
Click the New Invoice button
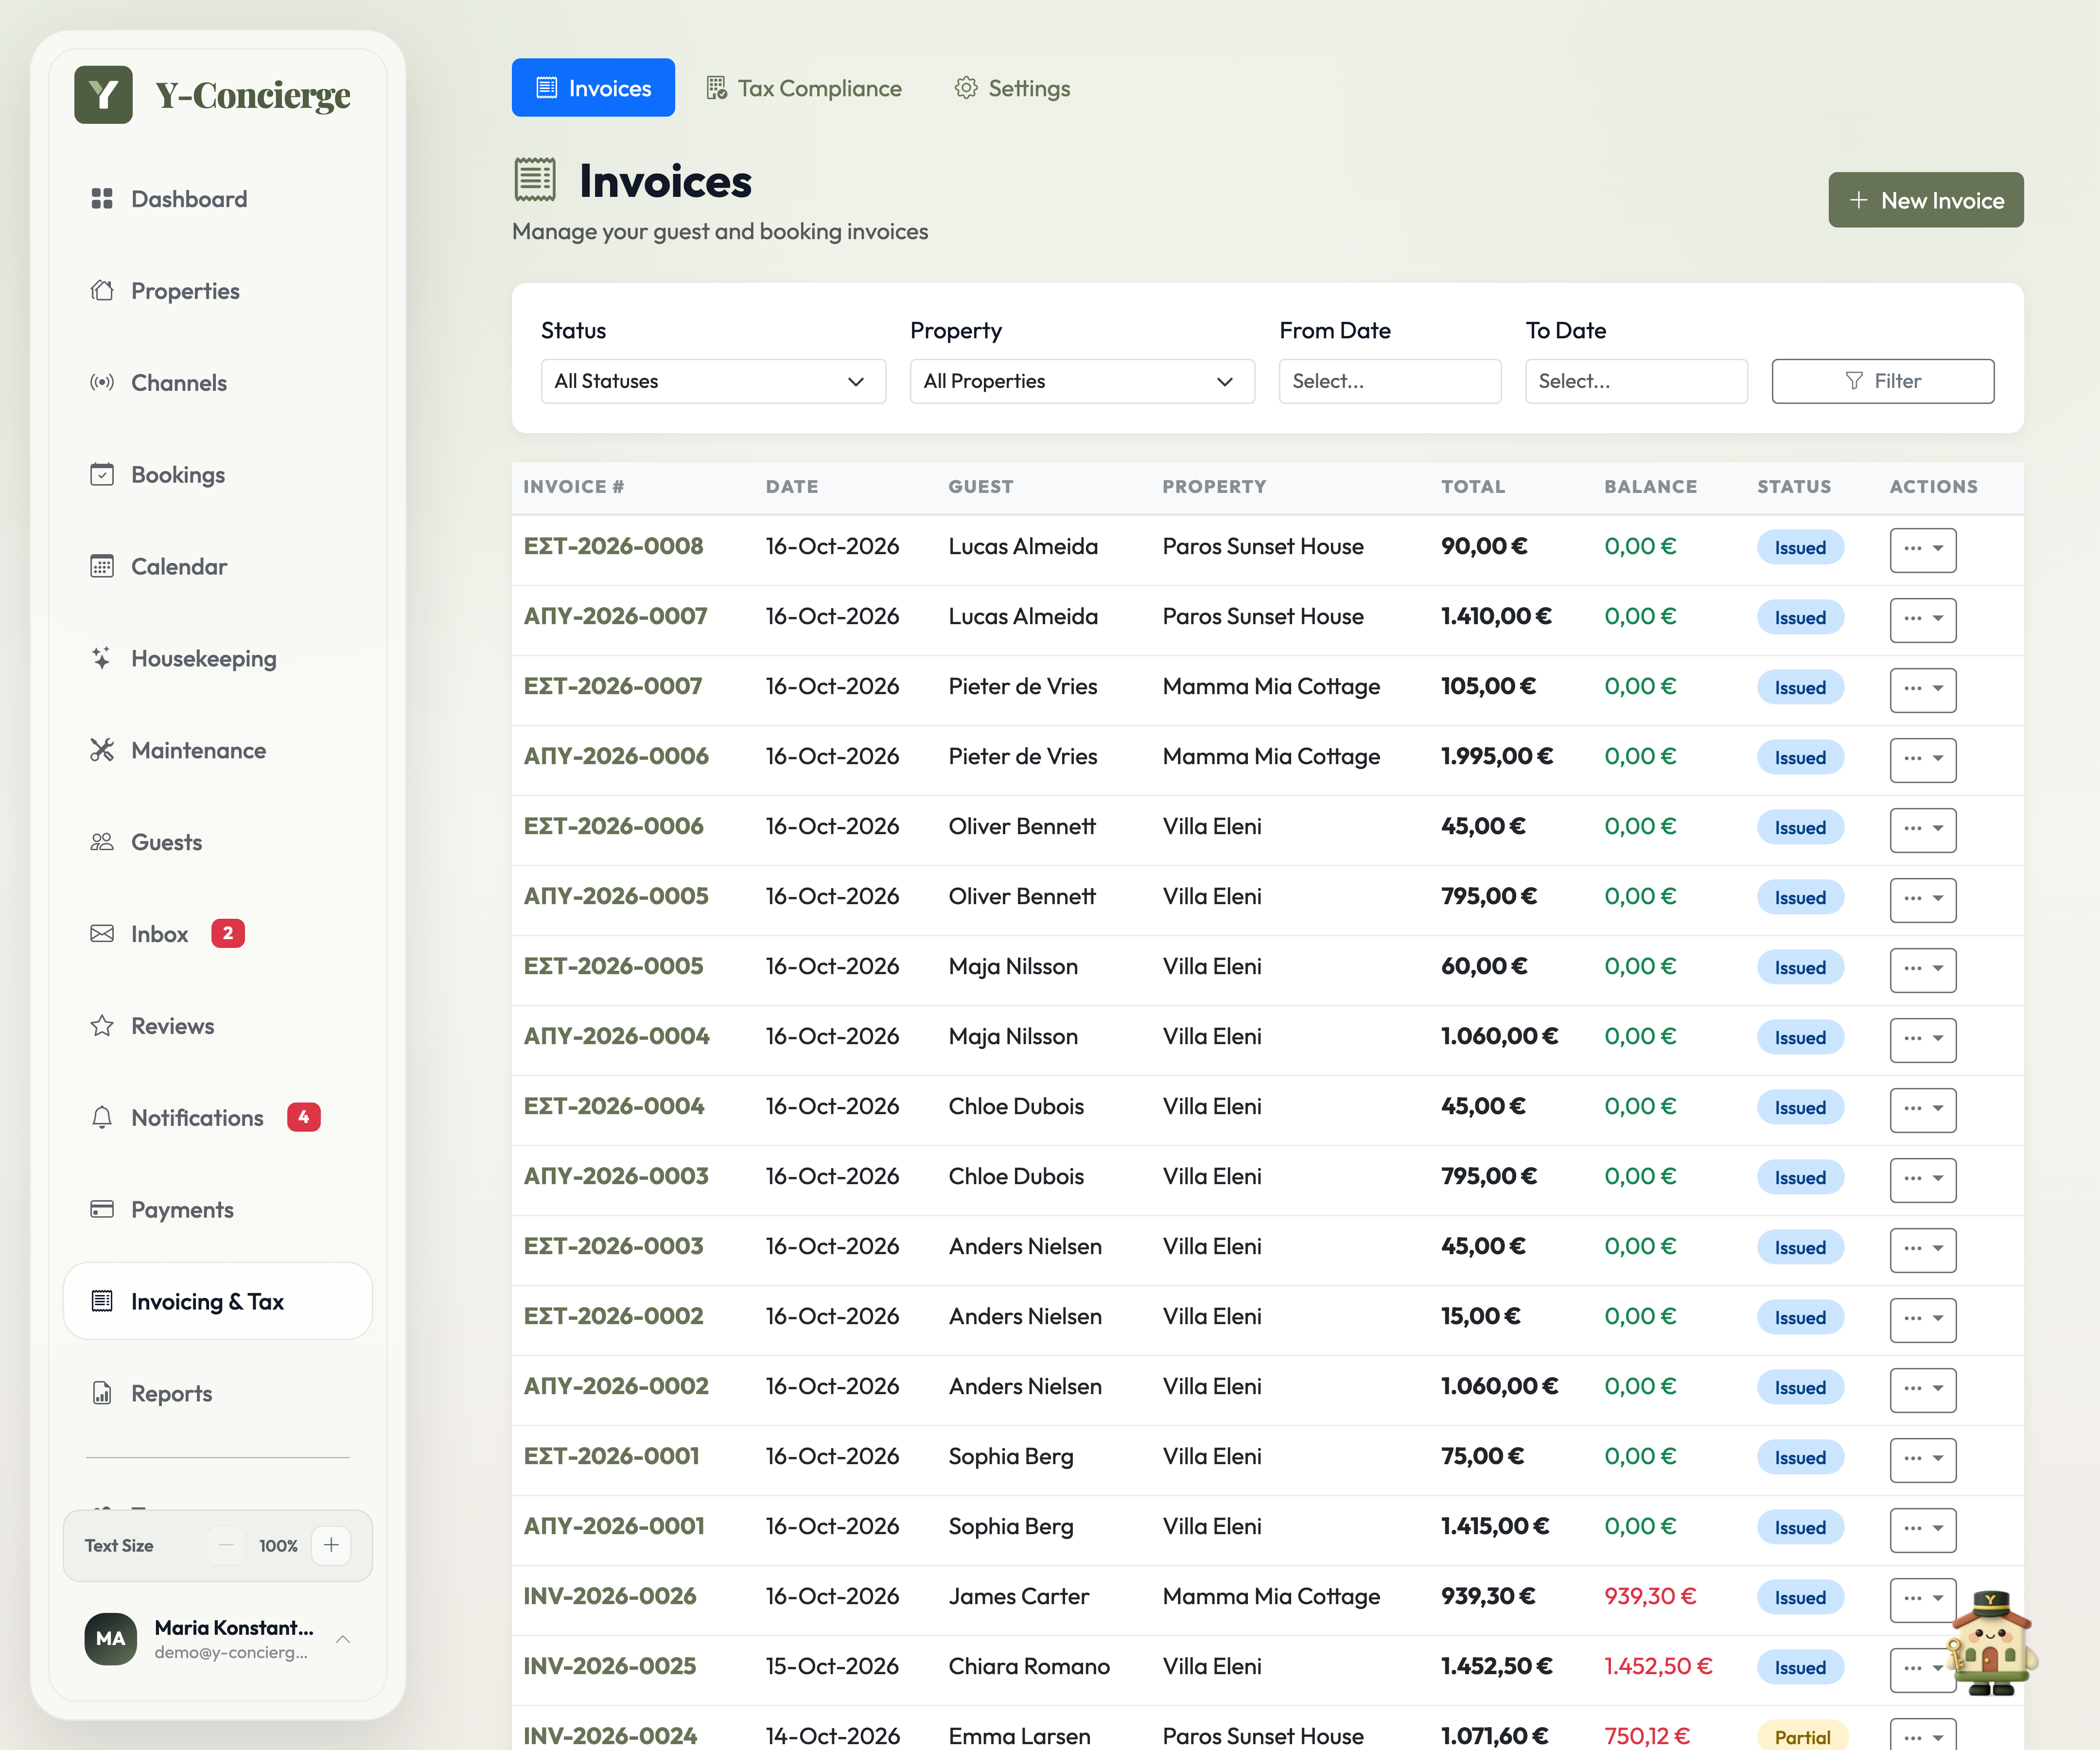click(1925, 200)
